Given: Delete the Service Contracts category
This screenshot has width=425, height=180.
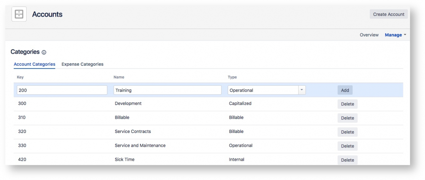Looking at the screenshot, I should (347, 132).
